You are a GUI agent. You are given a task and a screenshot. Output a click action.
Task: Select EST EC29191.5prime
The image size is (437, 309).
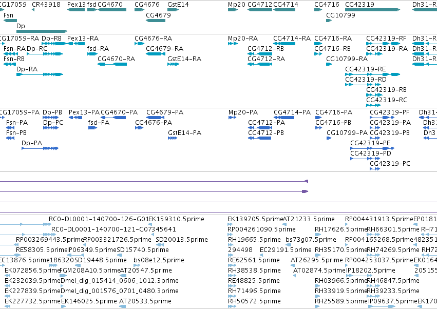coord(262,255)
